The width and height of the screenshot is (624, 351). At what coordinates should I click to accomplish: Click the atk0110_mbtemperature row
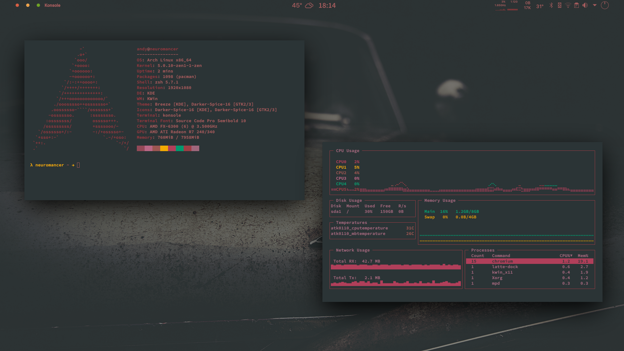pos(372,234)
